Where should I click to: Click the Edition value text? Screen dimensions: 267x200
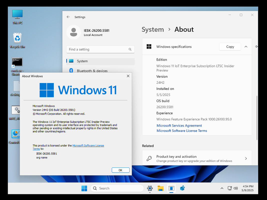tap(195, 68)
